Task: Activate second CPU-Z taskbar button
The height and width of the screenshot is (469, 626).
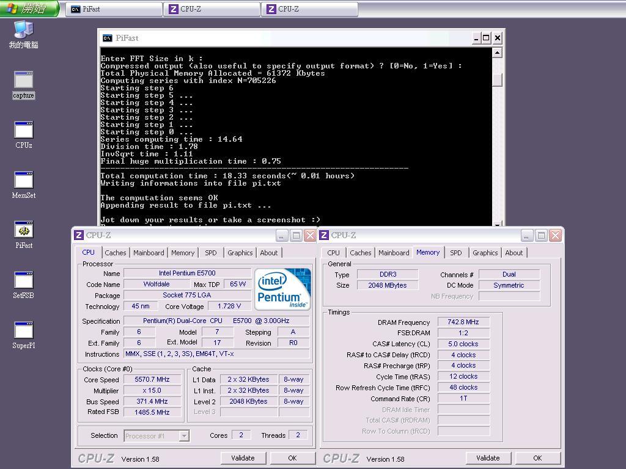Action: (309, 9)
